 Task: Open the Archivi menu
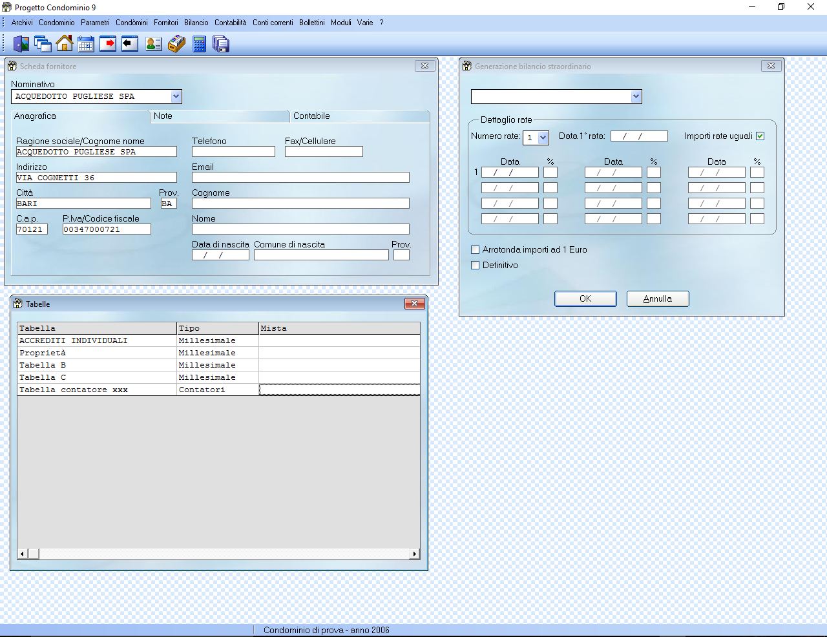(x=22, y=23)
